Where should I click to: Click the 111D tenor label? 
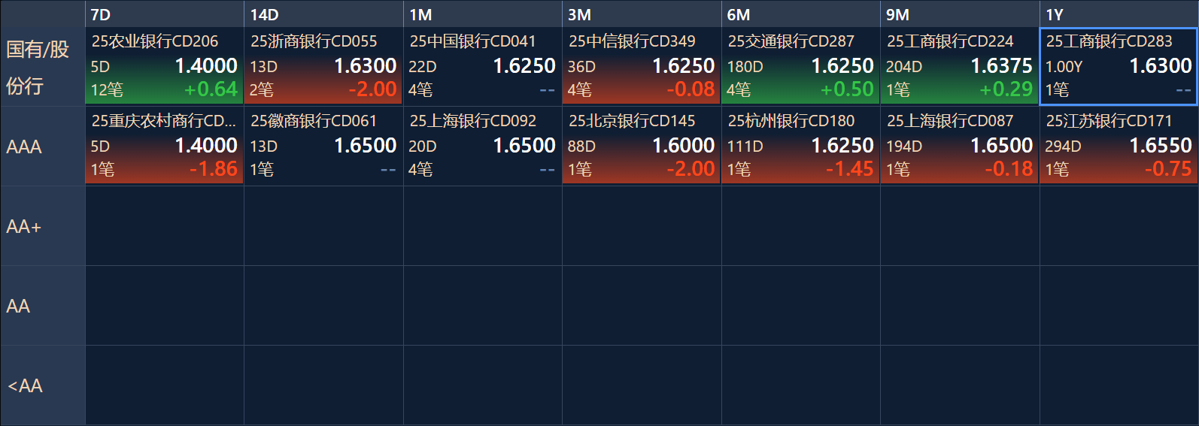(x=745, y=147)
